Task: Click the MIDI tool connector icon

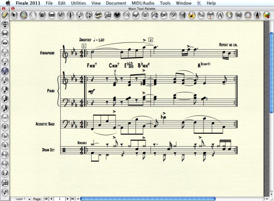Action: [x=117, y=15]
